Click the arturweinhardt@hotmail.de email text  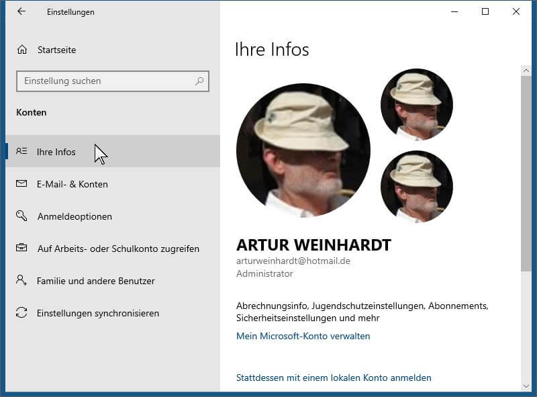[x=293, y=261]
